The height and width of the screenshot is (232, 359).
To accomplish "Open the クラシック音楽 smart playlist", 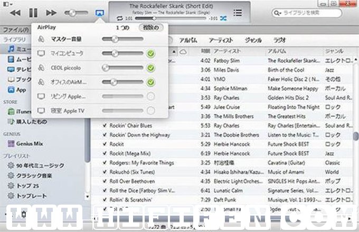I will pos(30,176).
